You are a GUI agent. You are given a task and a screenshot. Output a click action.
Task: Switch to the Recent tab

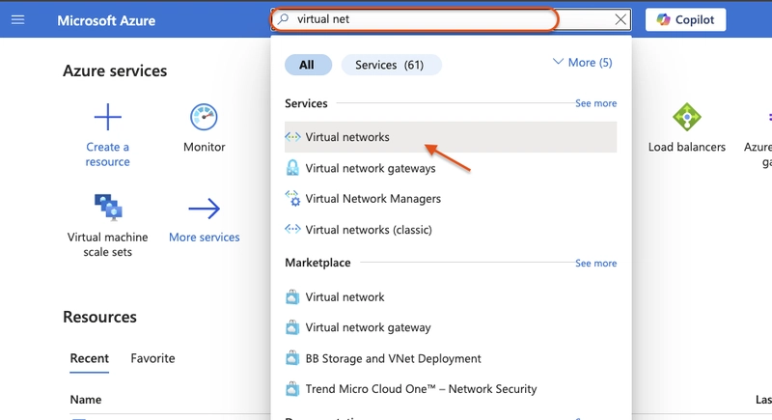click(89, 358)
